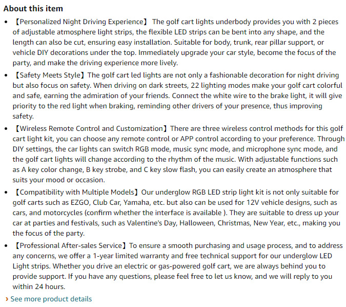Click the bullet dot before Personalized Night Driving
Screen dimensions: 346x307
tap(6, 22)
